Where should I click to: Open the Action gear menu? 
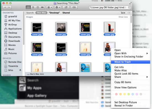point(58,7)
